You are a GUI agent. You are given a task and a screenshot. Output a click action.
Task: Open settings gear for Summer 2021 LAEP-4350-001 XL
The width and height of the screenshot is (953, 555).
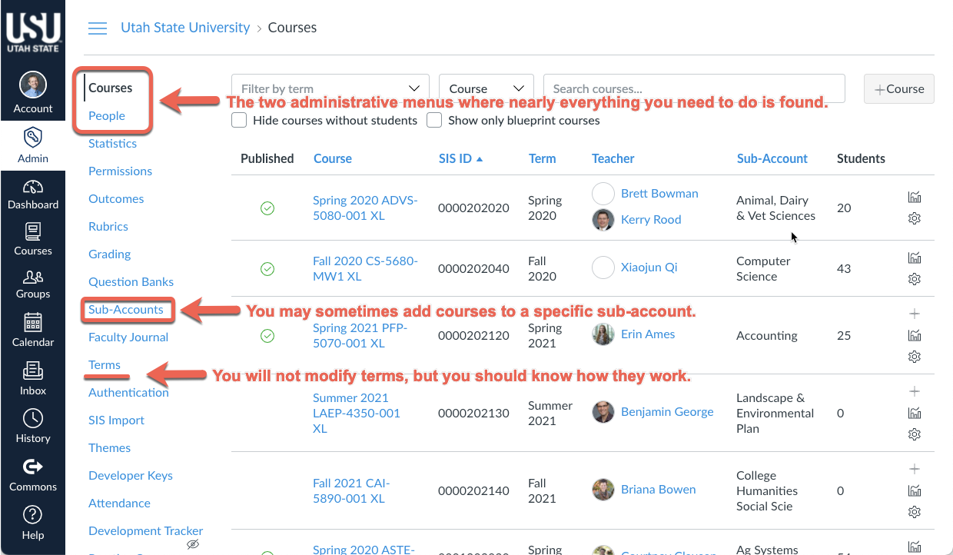[x=915, y=434]
